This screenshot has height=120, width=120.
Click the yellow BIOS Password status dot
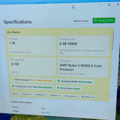[x=13, y=79]
